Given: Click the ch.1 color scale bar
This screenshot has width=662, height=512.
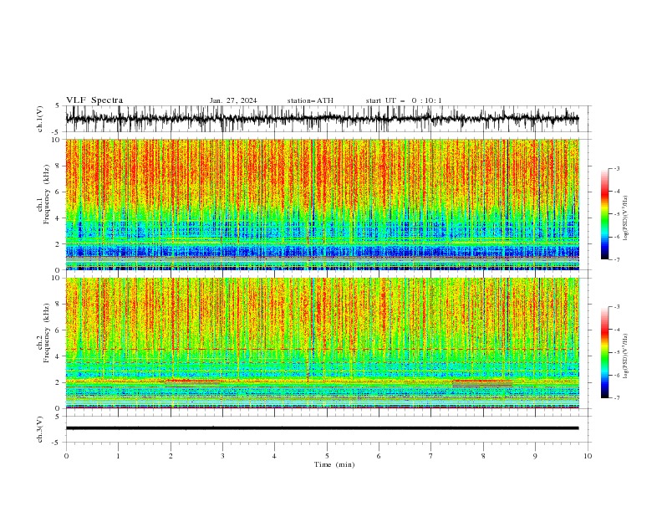Looking at the screenshot, I should pos(604,214).
